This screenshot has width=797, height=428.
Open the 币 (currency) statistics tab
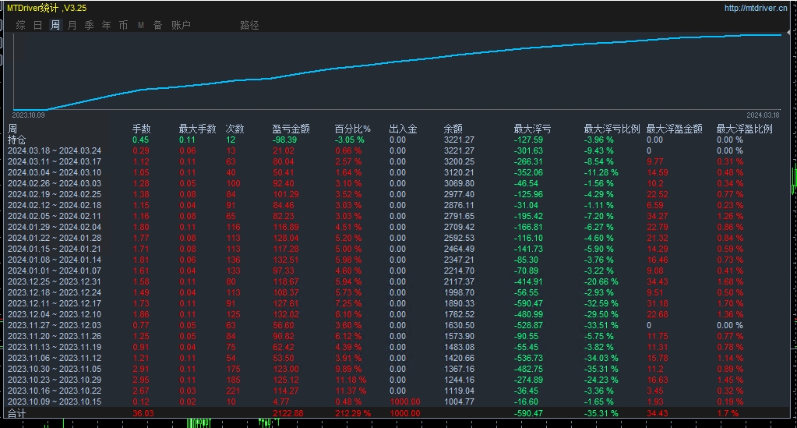coord(123,25)
